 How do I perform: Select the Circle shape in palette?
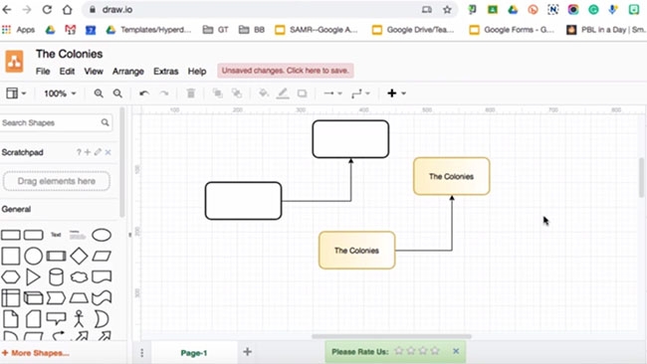coord(34,256)
